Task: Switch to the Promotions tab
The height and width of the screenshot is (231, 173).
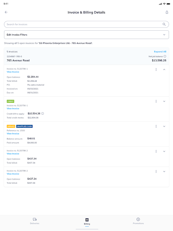Action: [138, 221]
